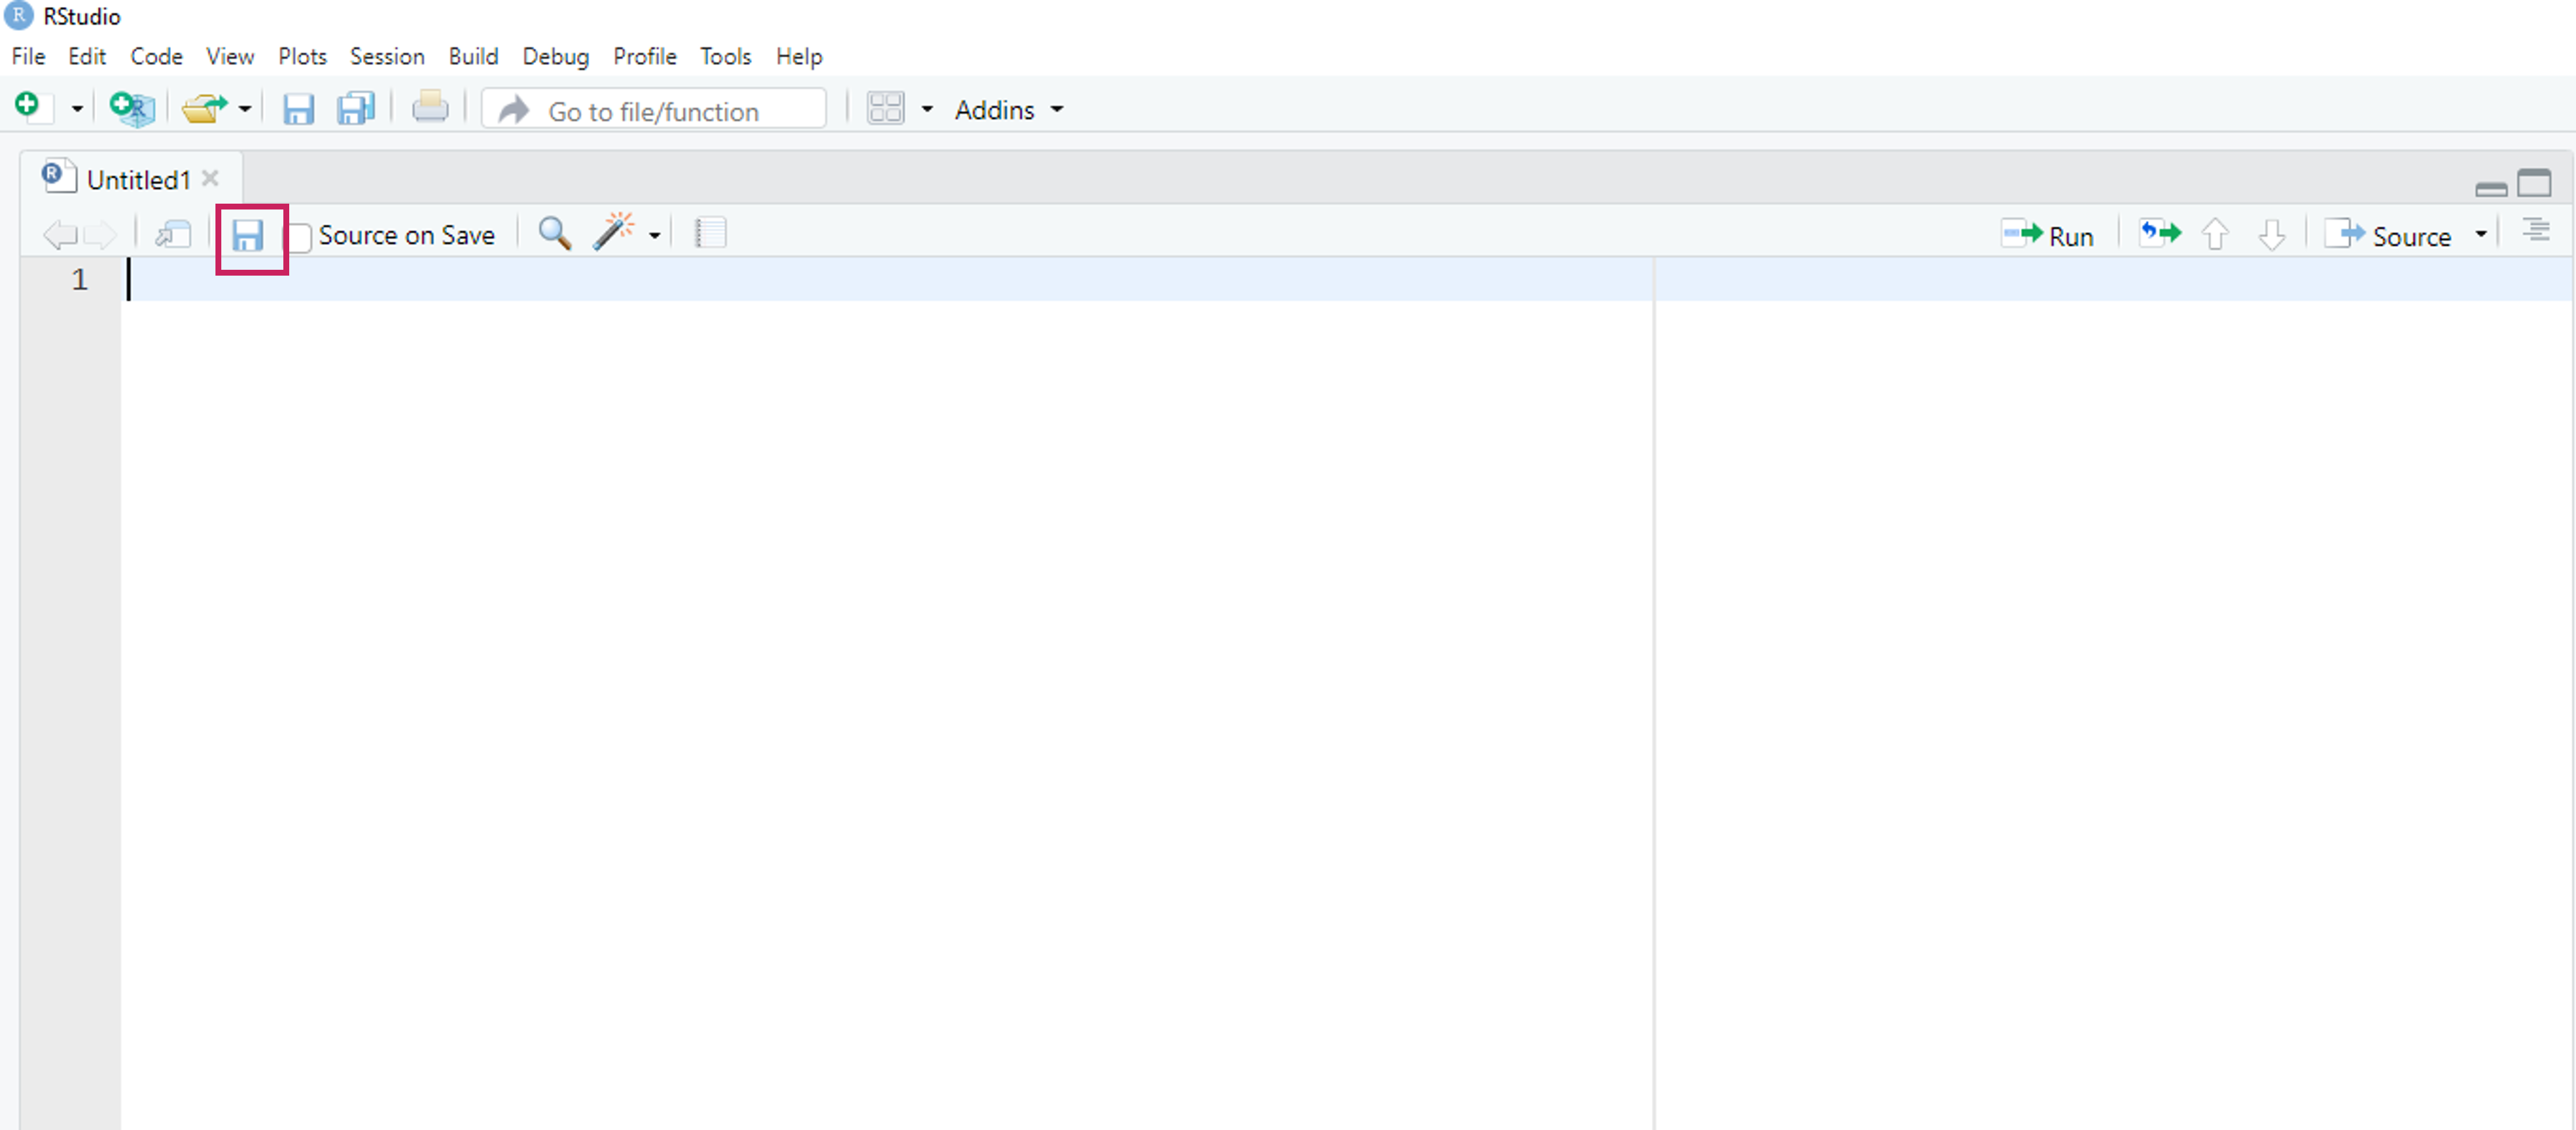Expand the New File dropdown arrow

pyautogui.click(x=77, y=109)
